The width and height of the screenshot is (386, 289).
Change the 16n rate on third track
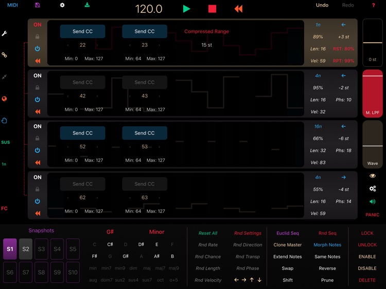coord(318,126)
